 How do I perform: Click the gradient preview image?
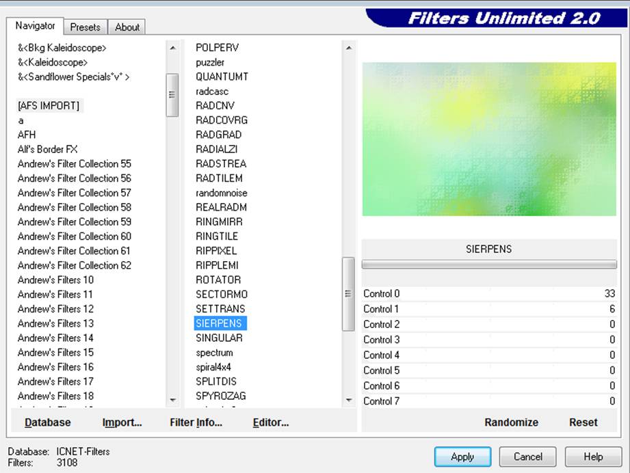(488, 139)
